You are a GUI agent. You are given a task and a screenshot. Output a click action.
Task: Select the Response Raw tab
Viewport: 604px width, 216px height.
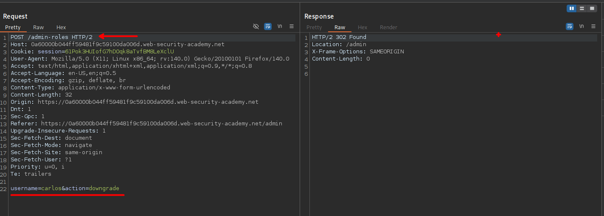340,27
